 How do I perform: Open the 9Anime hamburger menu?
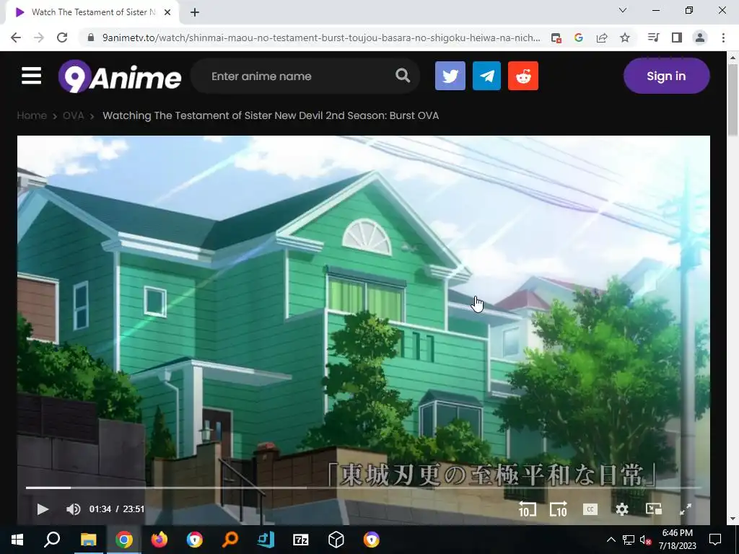pyautogui.click(x=31, y=76)
